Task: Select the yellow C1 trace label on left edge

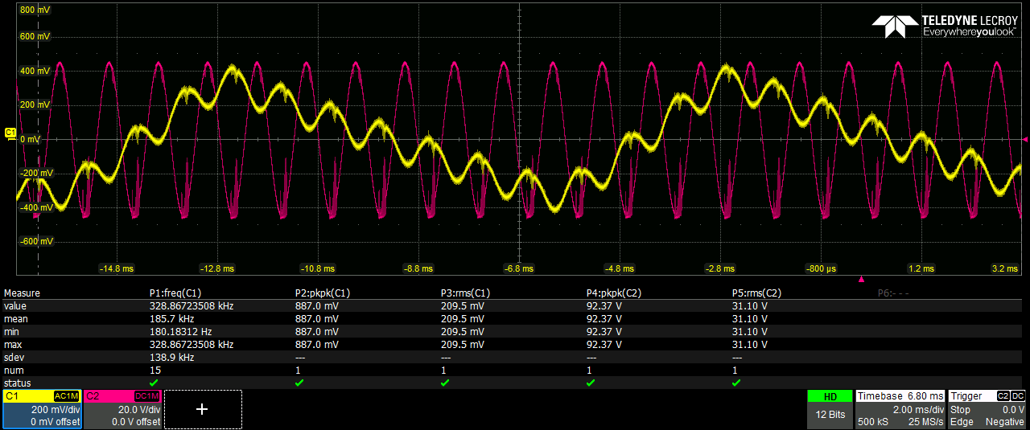Action: (x=10, y=132)
